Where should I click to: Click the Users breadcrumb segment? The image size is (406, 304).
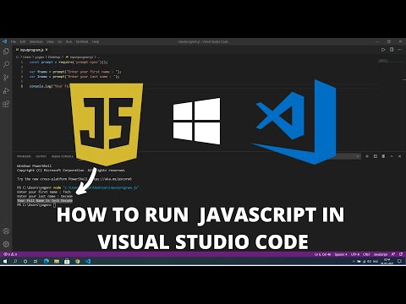click(27, 57)
